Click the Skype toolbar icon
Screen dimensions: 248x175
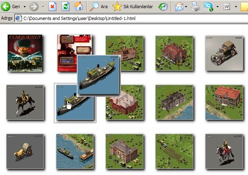point(208,7)
